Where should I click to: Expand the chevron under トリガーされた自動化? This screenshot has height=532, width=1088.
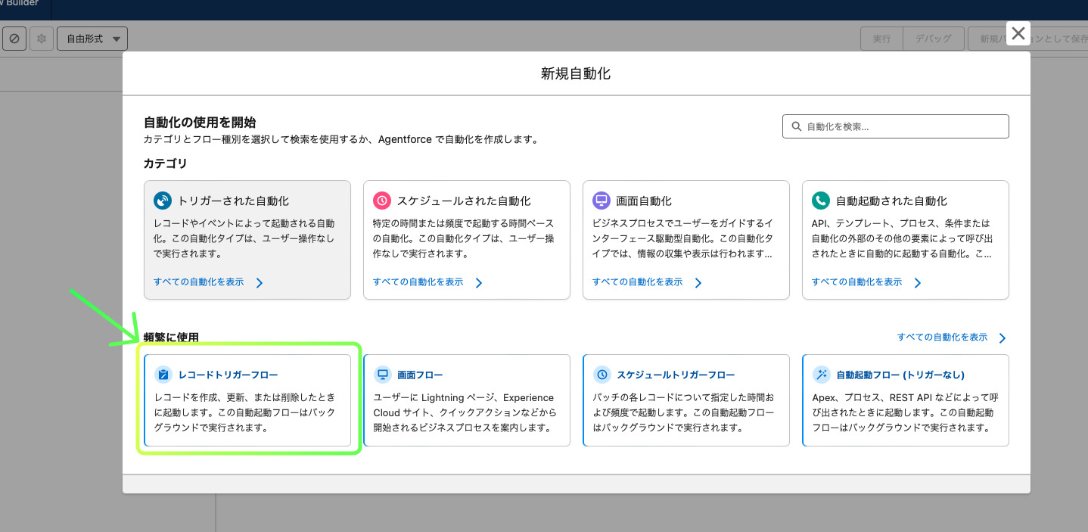pyautogui.click(x=260, y=283)
